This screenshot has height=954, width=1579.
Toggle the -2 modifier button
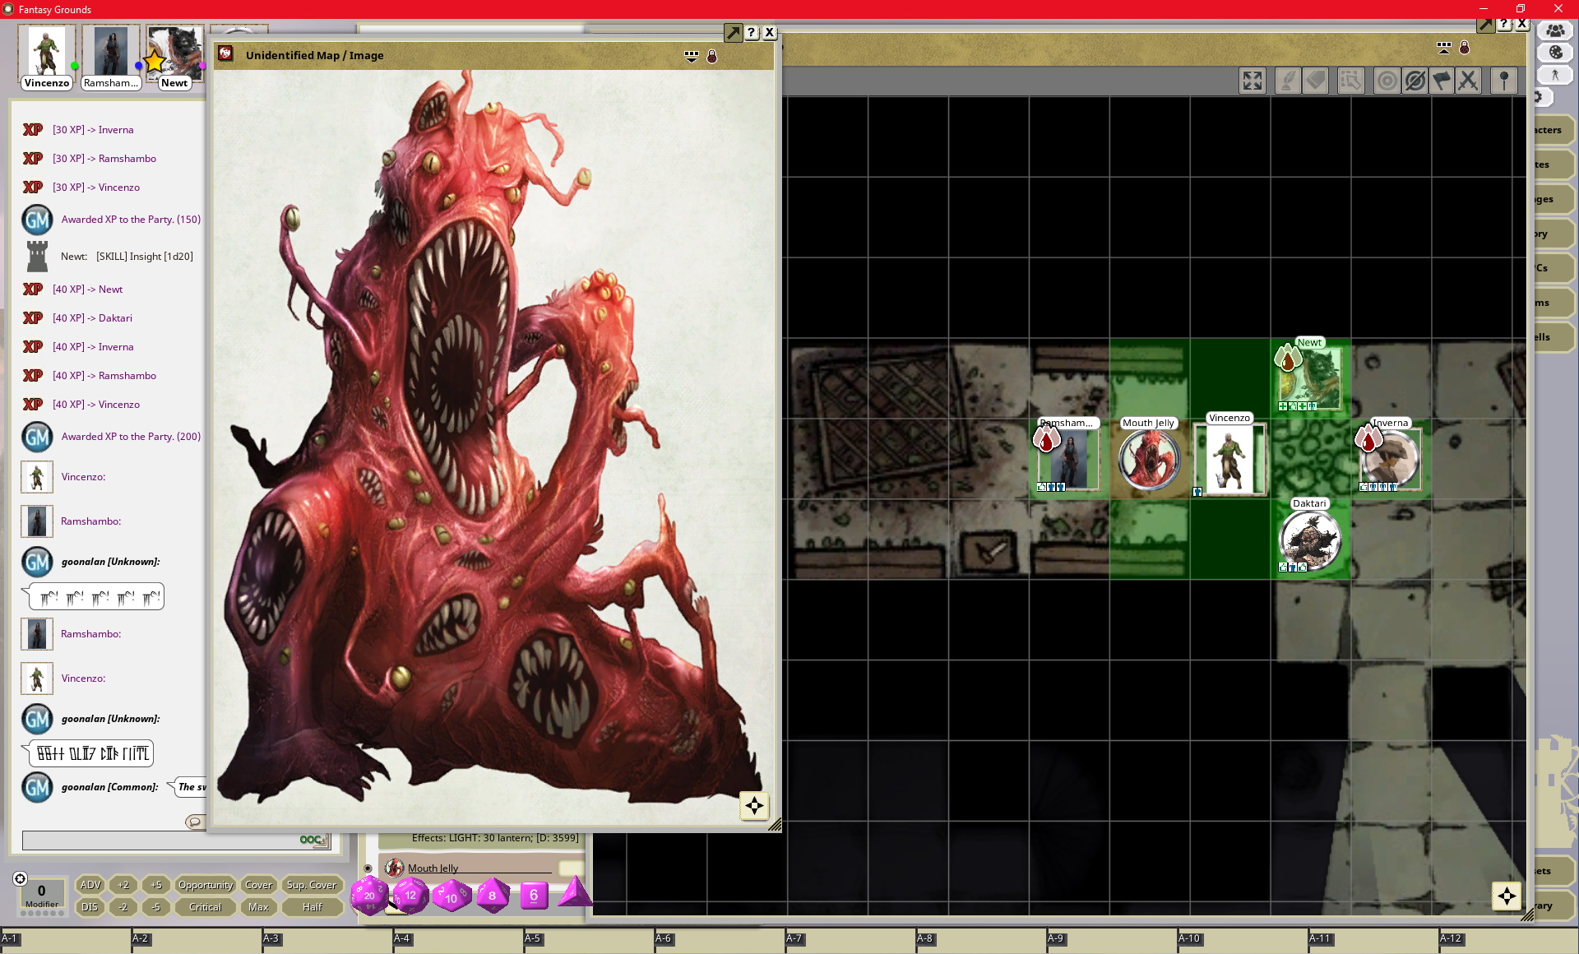[123, 907]
